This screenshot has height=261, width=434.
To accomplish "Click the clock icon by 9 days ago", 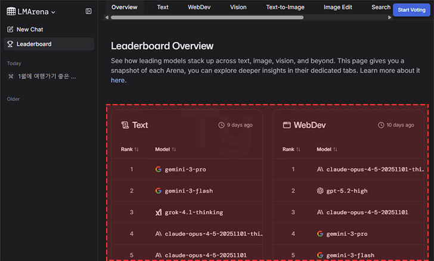I will pyautogui.click(x=221, y=125).
